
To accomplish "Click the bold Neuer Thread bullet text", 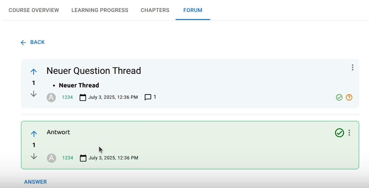I will click(79, 85).
